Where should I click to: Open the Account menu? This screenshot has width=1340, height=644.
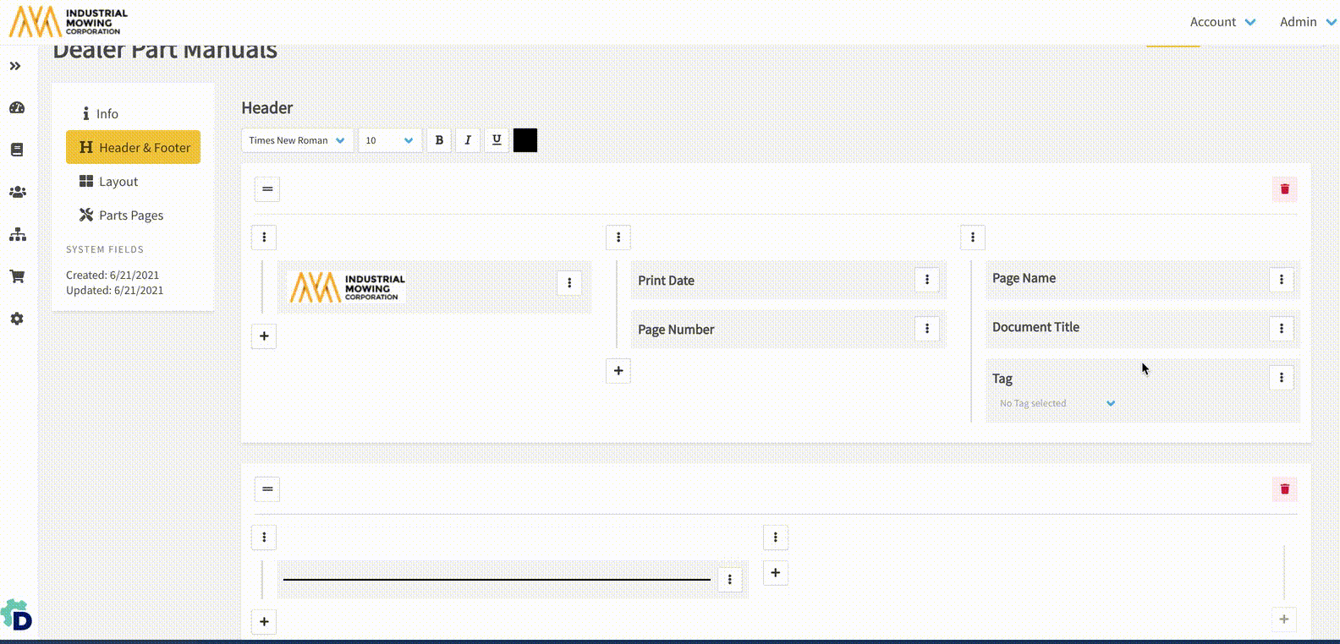(1222, 22)
